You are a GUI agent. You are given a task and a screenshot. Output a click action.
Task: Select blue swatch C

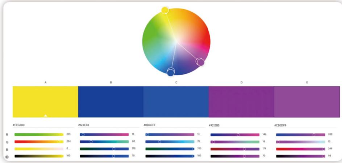176,102
